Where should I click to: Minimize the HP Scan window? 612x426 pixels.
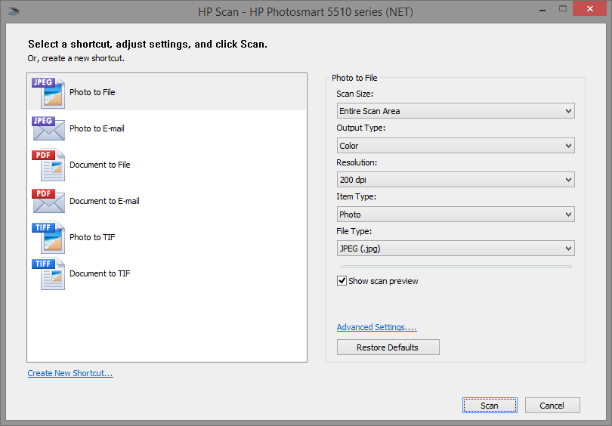pos(542,9)
